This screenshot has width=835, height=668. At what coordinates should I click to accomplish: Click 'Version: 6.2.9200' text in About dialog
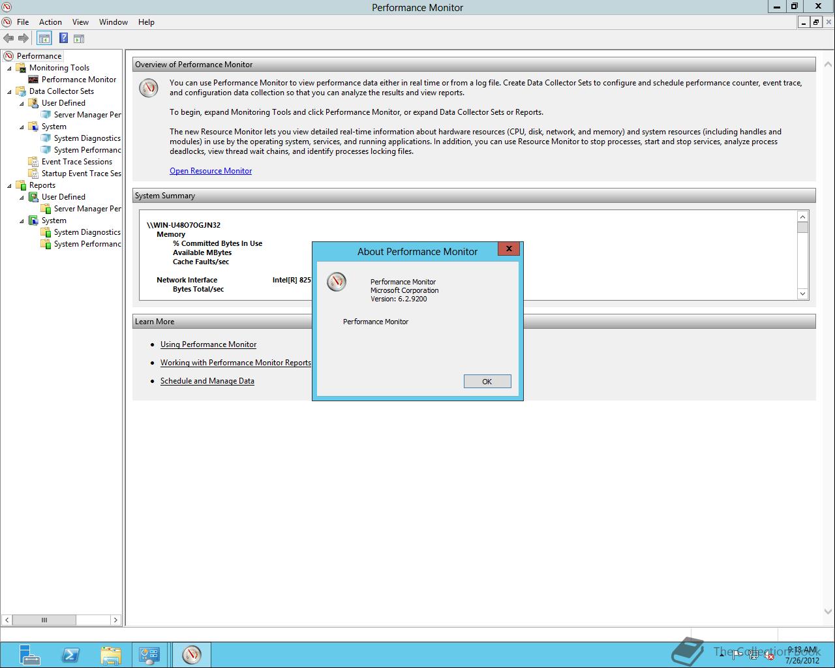pyautogui.click(x=399, y=299)
